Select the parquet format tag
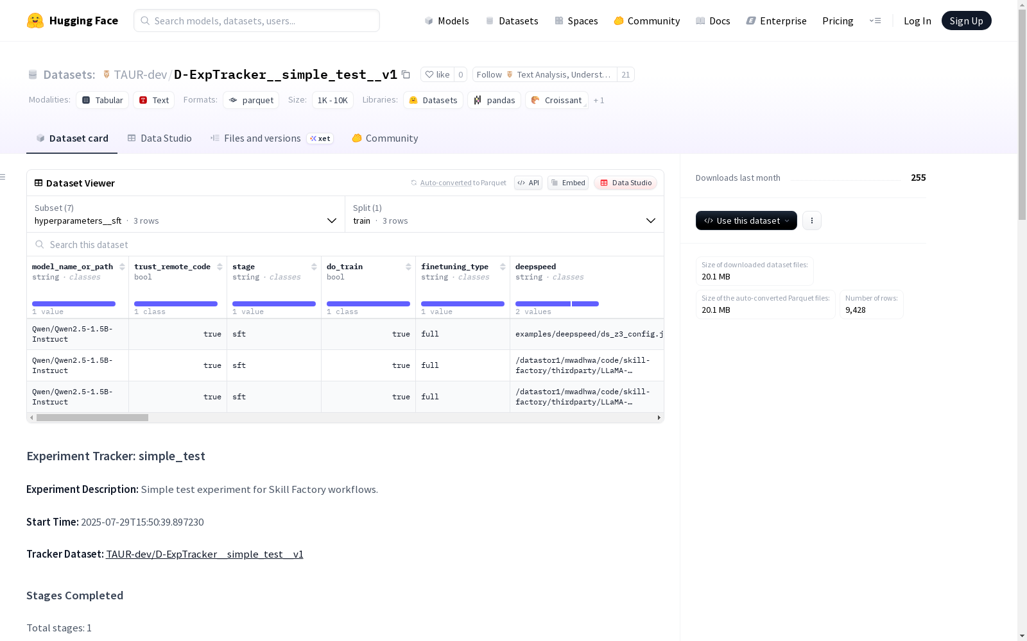Viewport: 1027px width, 641px height. (x=251, y=100)
